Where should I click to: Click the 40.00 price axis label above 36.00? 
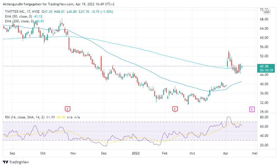pyautogui.click(x=264, y=84)
